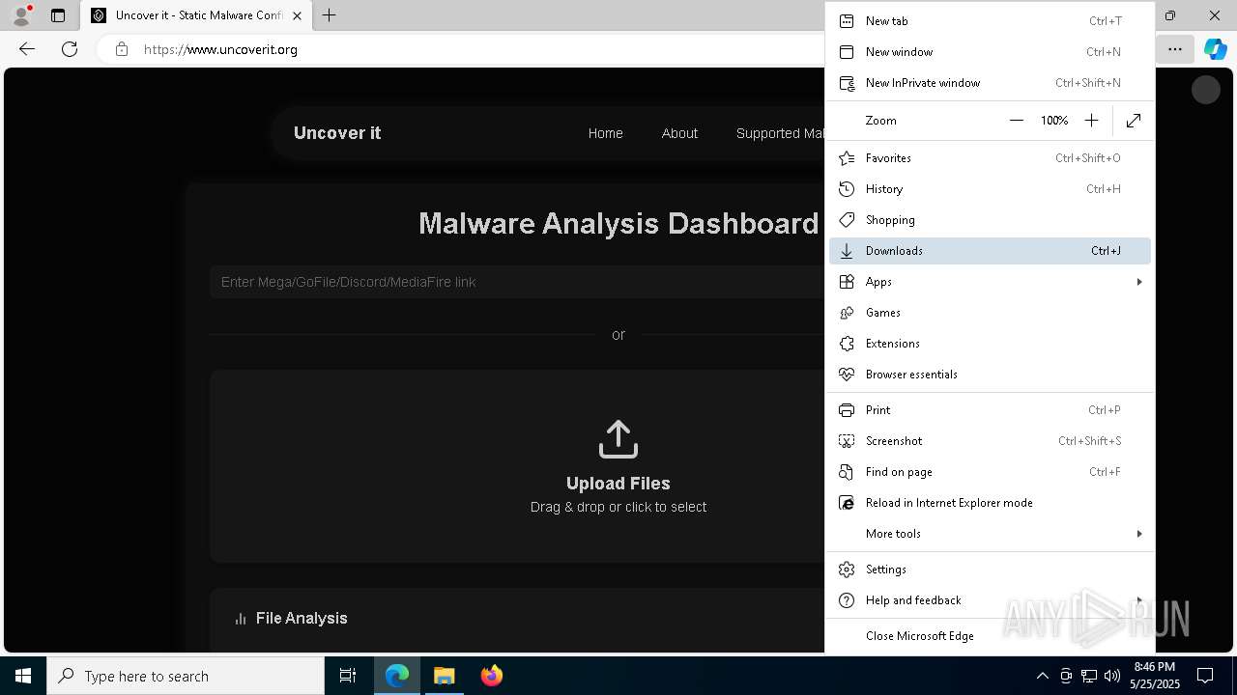1237x695 pixels.
Task: Click the Settings and more ellipsis
Action: (x=1174, y=49)
